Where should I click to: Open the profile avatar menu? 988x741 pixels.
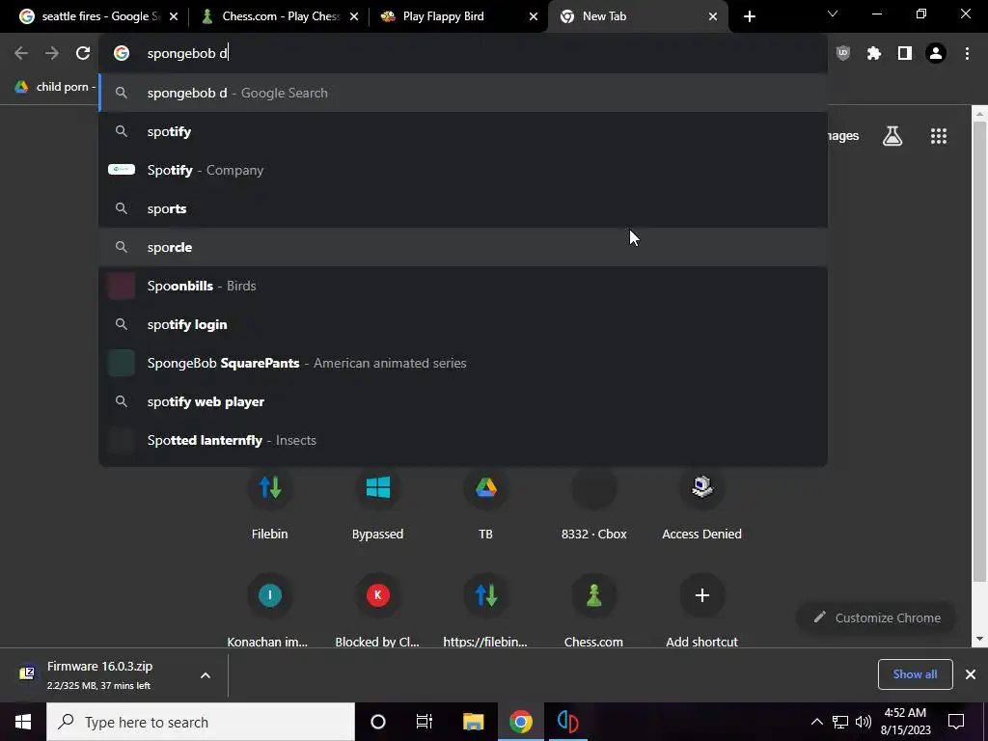tap(936, 54)
